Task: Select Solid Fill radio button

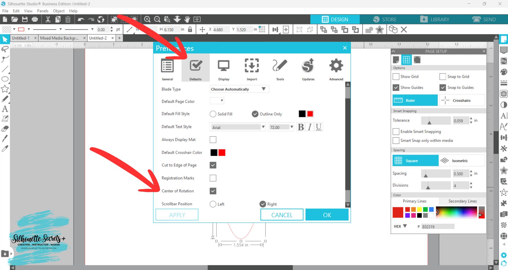Action: [213, 114]
